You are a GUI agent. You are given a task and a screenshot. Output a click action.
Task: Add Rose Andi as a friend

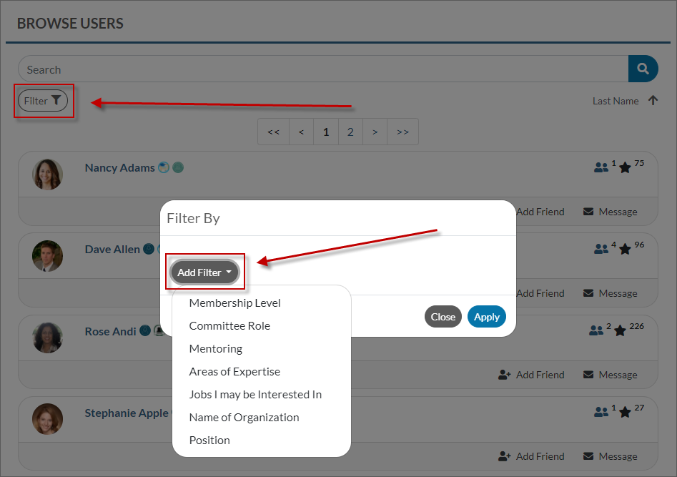(x=531, y=375)
